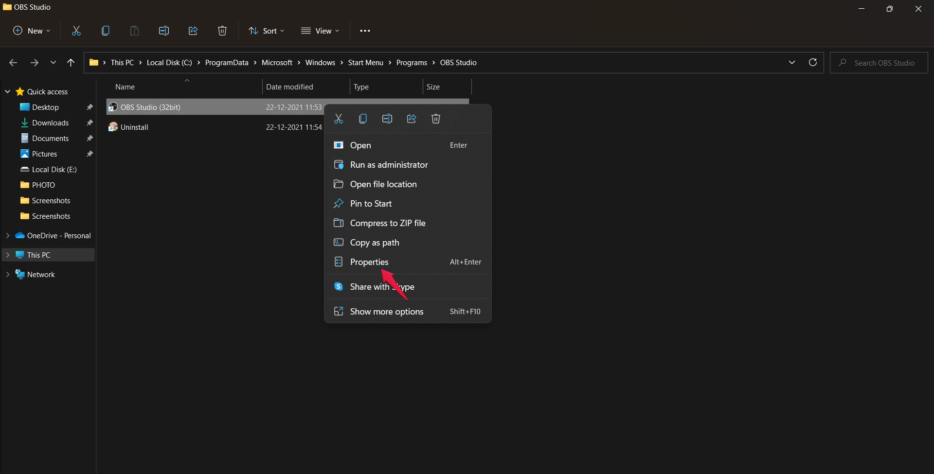Click the New button in toolbar
This screenshot has width=934, height=474.
tap(31, 31)
